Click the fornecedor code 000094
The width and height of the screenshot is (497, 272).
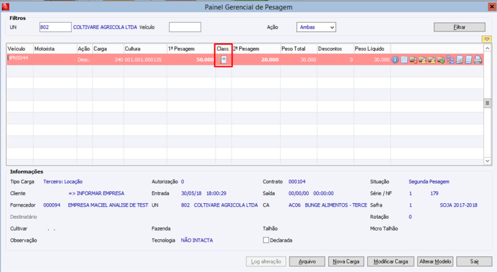click(52, 205)
